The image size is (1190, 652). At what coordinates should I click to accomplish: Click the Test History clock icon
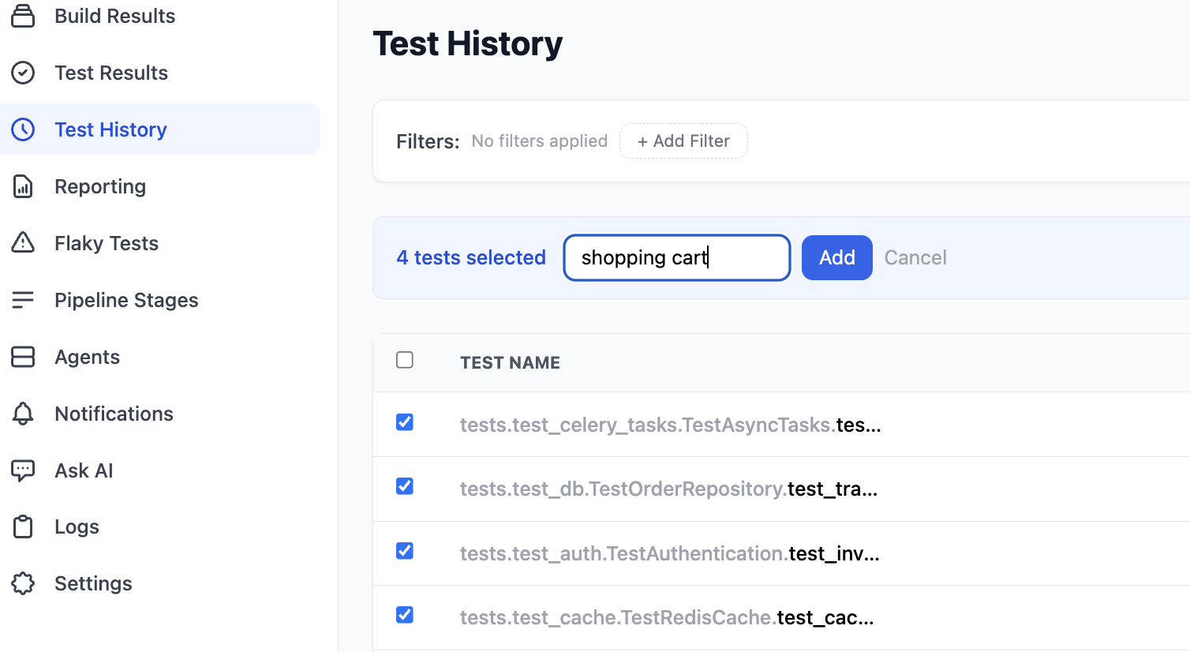tap(23, 129)
